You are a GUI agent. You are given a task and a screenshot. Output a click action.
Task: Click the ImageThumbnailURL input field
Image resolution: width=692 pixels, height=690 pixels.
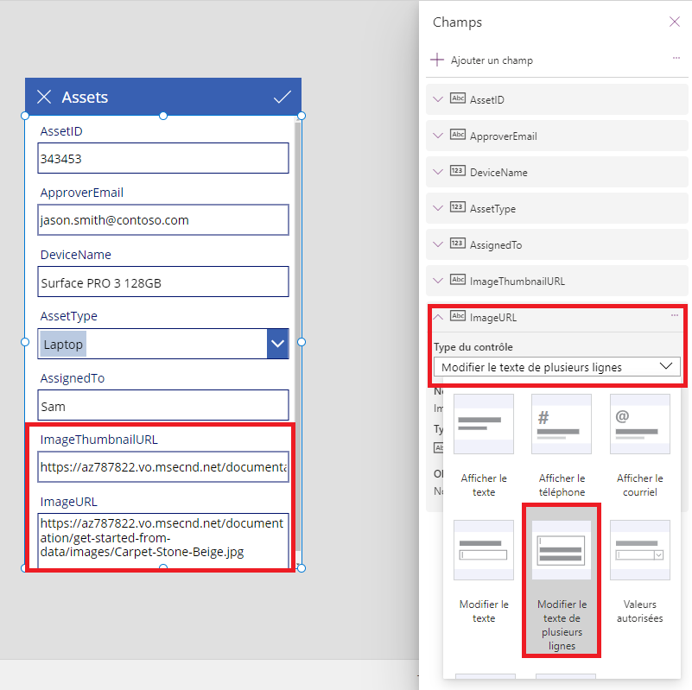pos(163,466)
